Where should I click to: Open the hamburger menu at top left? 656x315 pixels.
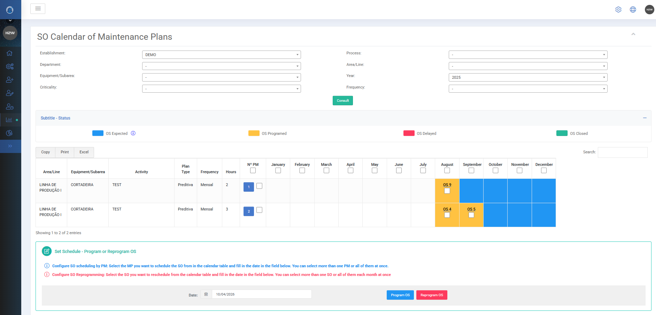tap(38, 8)
